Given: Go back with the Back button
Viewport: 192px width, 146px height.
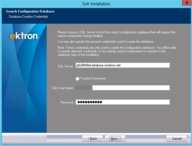Looking at the screenshot, I should [x=93, y=138].
